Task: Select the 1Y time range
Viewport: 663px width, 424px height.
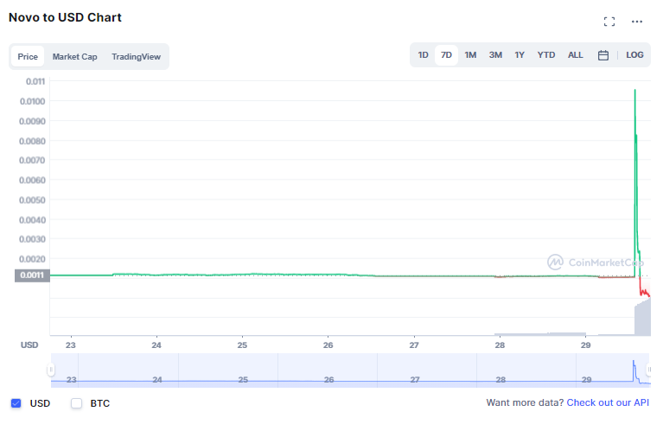Action: coord(520,55)
